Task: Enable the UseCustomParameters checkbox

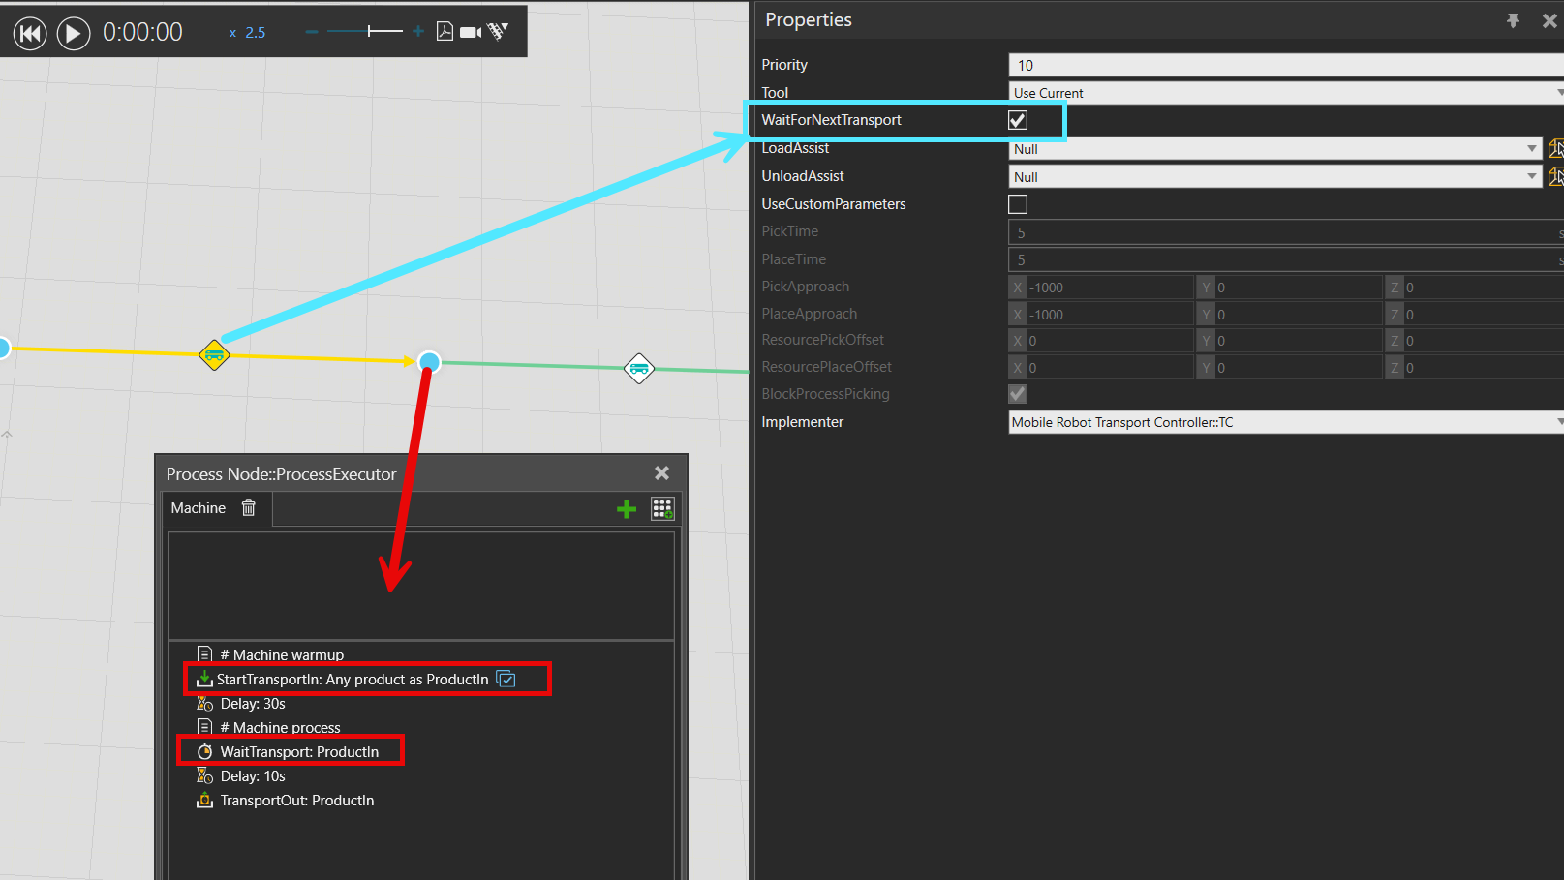Action: pyautogui.click(x=1018, y=204)
